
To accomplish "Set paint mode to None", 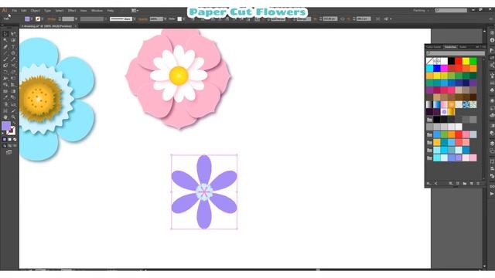I will click(15, 139).
